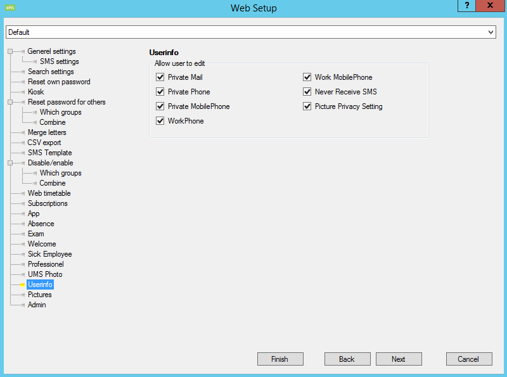Select SMS settings in the tree
The height and width of the screenshot is (377, 507).
pos(59,61)
